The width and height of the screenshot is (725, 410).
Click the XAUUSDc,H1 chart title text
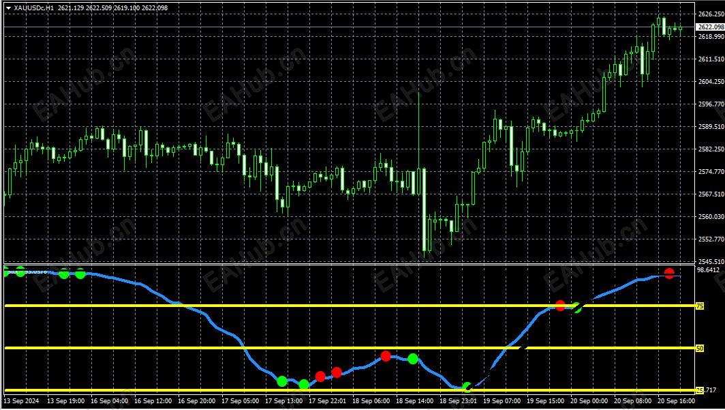click(x=35, y=8)
